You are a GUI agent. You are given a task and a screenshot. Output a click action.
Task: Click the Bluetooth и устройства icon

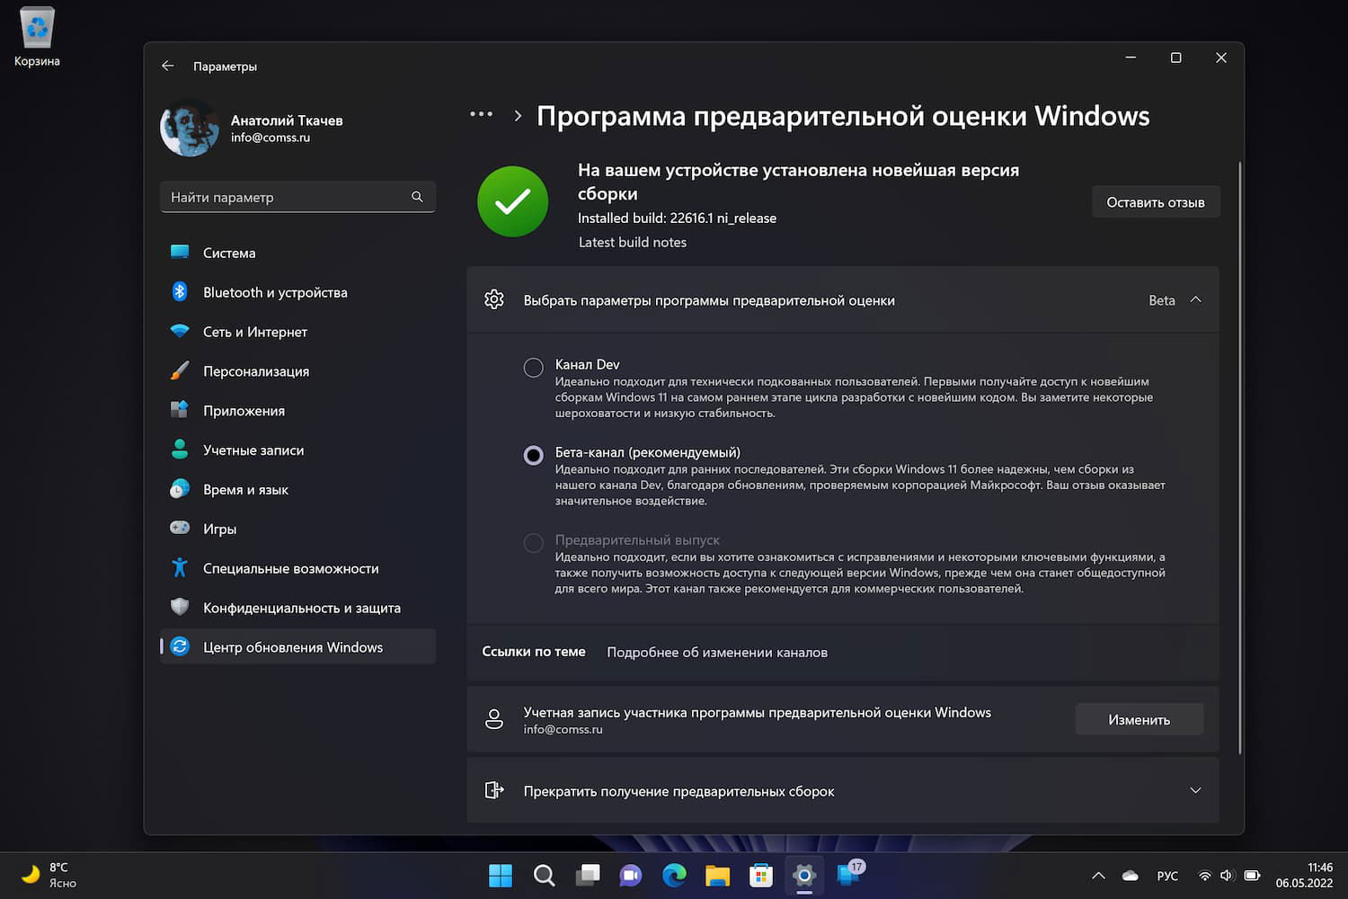pyautogui.click(x=180, y=292)
